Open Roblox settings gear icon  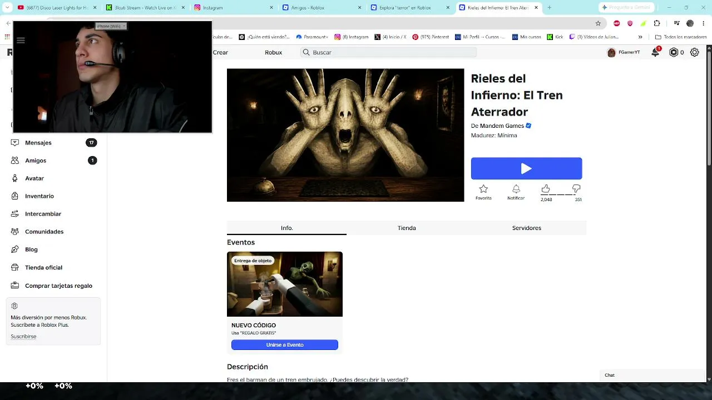click(695, 52)
